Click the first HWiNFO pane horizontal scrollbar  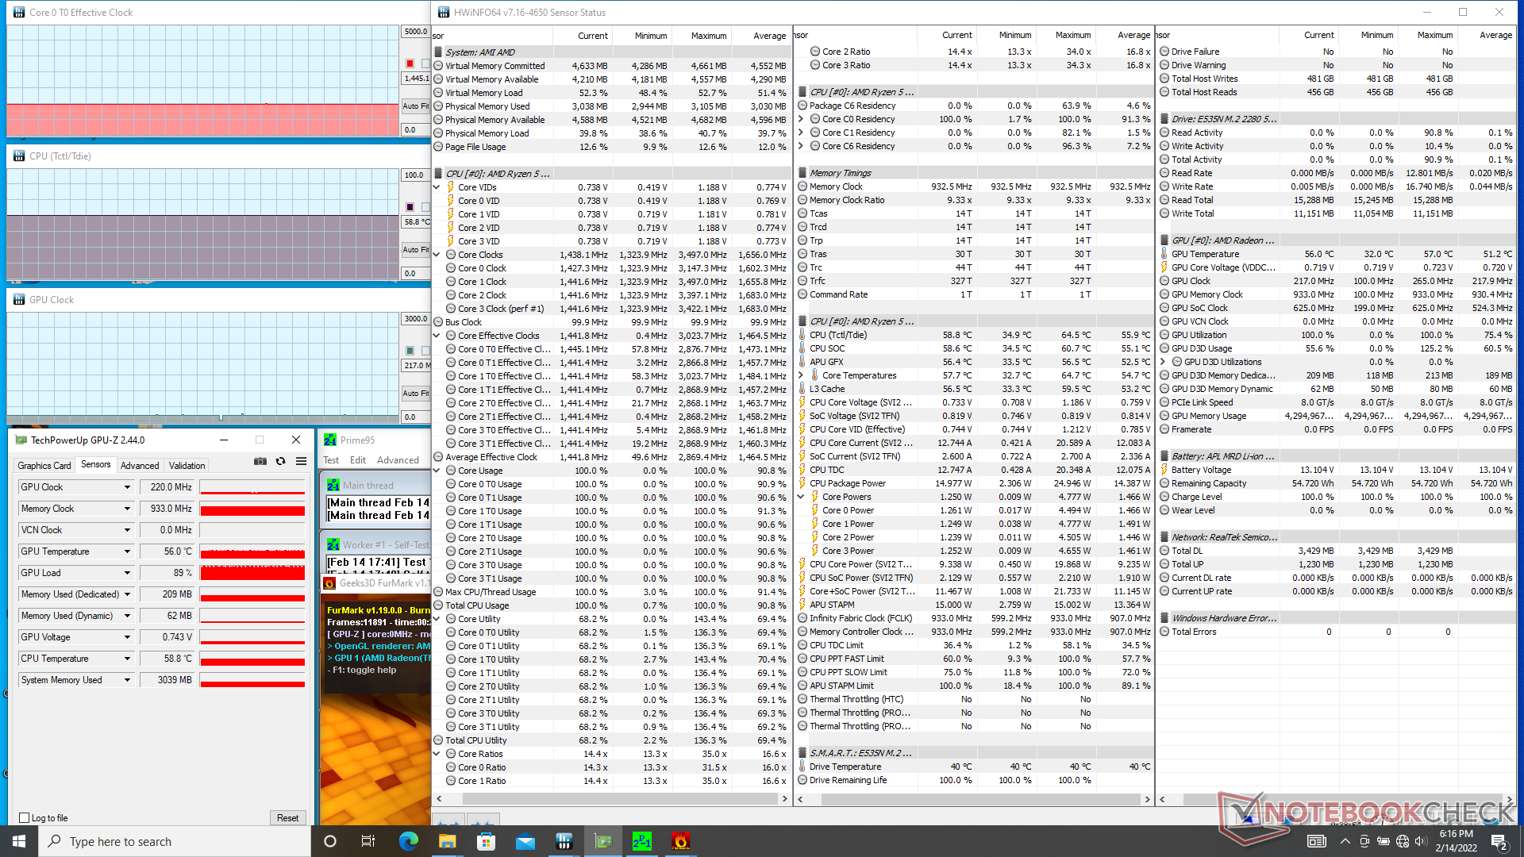(x=611, y=799)
